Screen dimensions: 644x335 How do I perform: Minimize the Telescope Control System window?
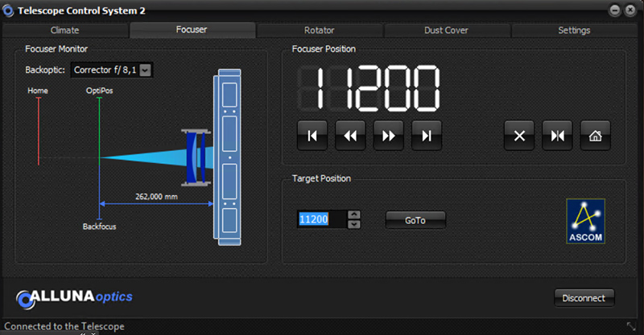pos(615,10)
